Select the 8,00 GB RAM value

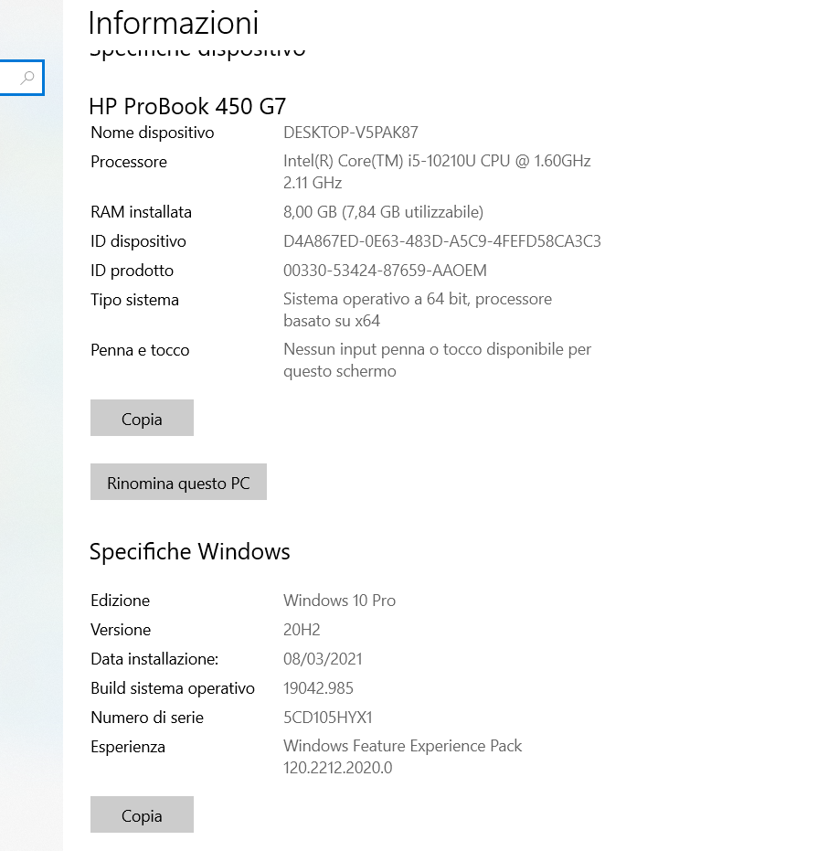click(383, 212)
